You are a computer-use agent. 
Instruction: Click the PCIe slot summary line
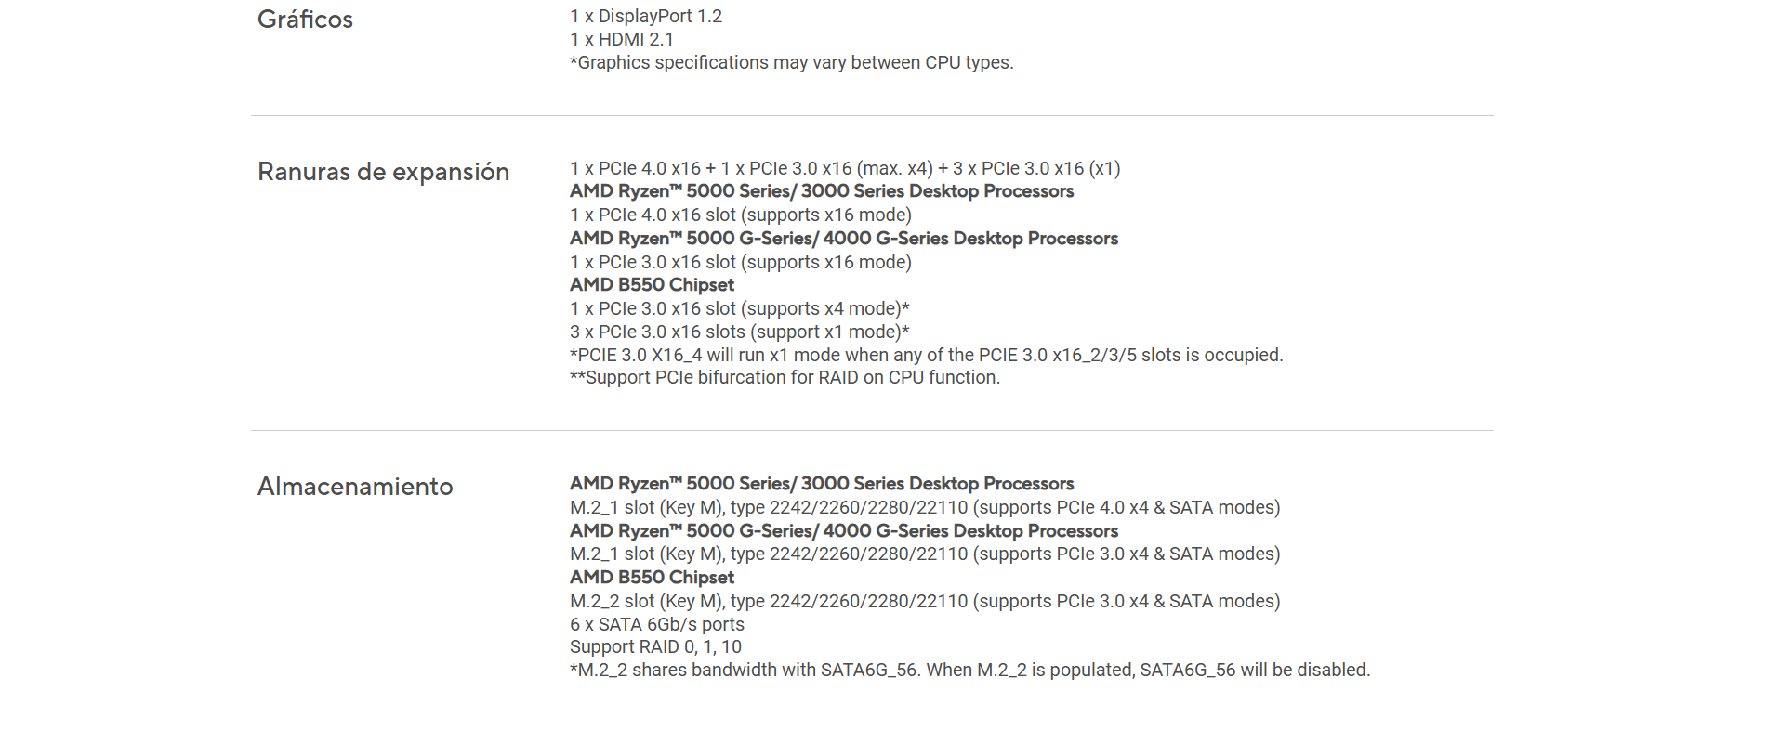[x=844, y=168]
